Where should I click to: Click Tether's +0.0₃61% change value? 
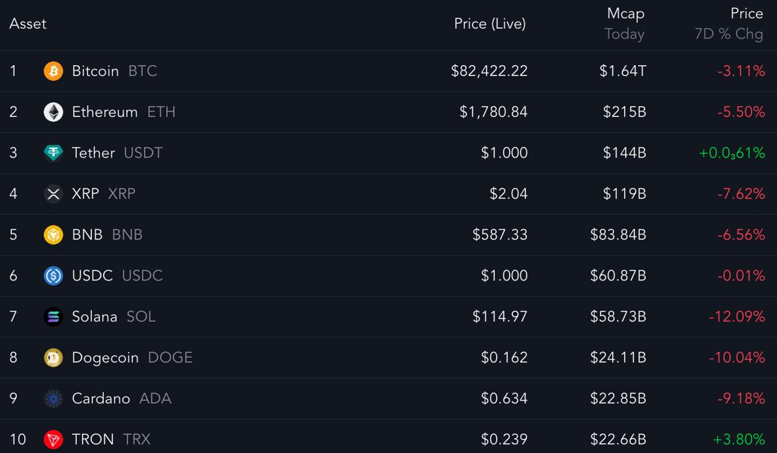coord(731,153)
